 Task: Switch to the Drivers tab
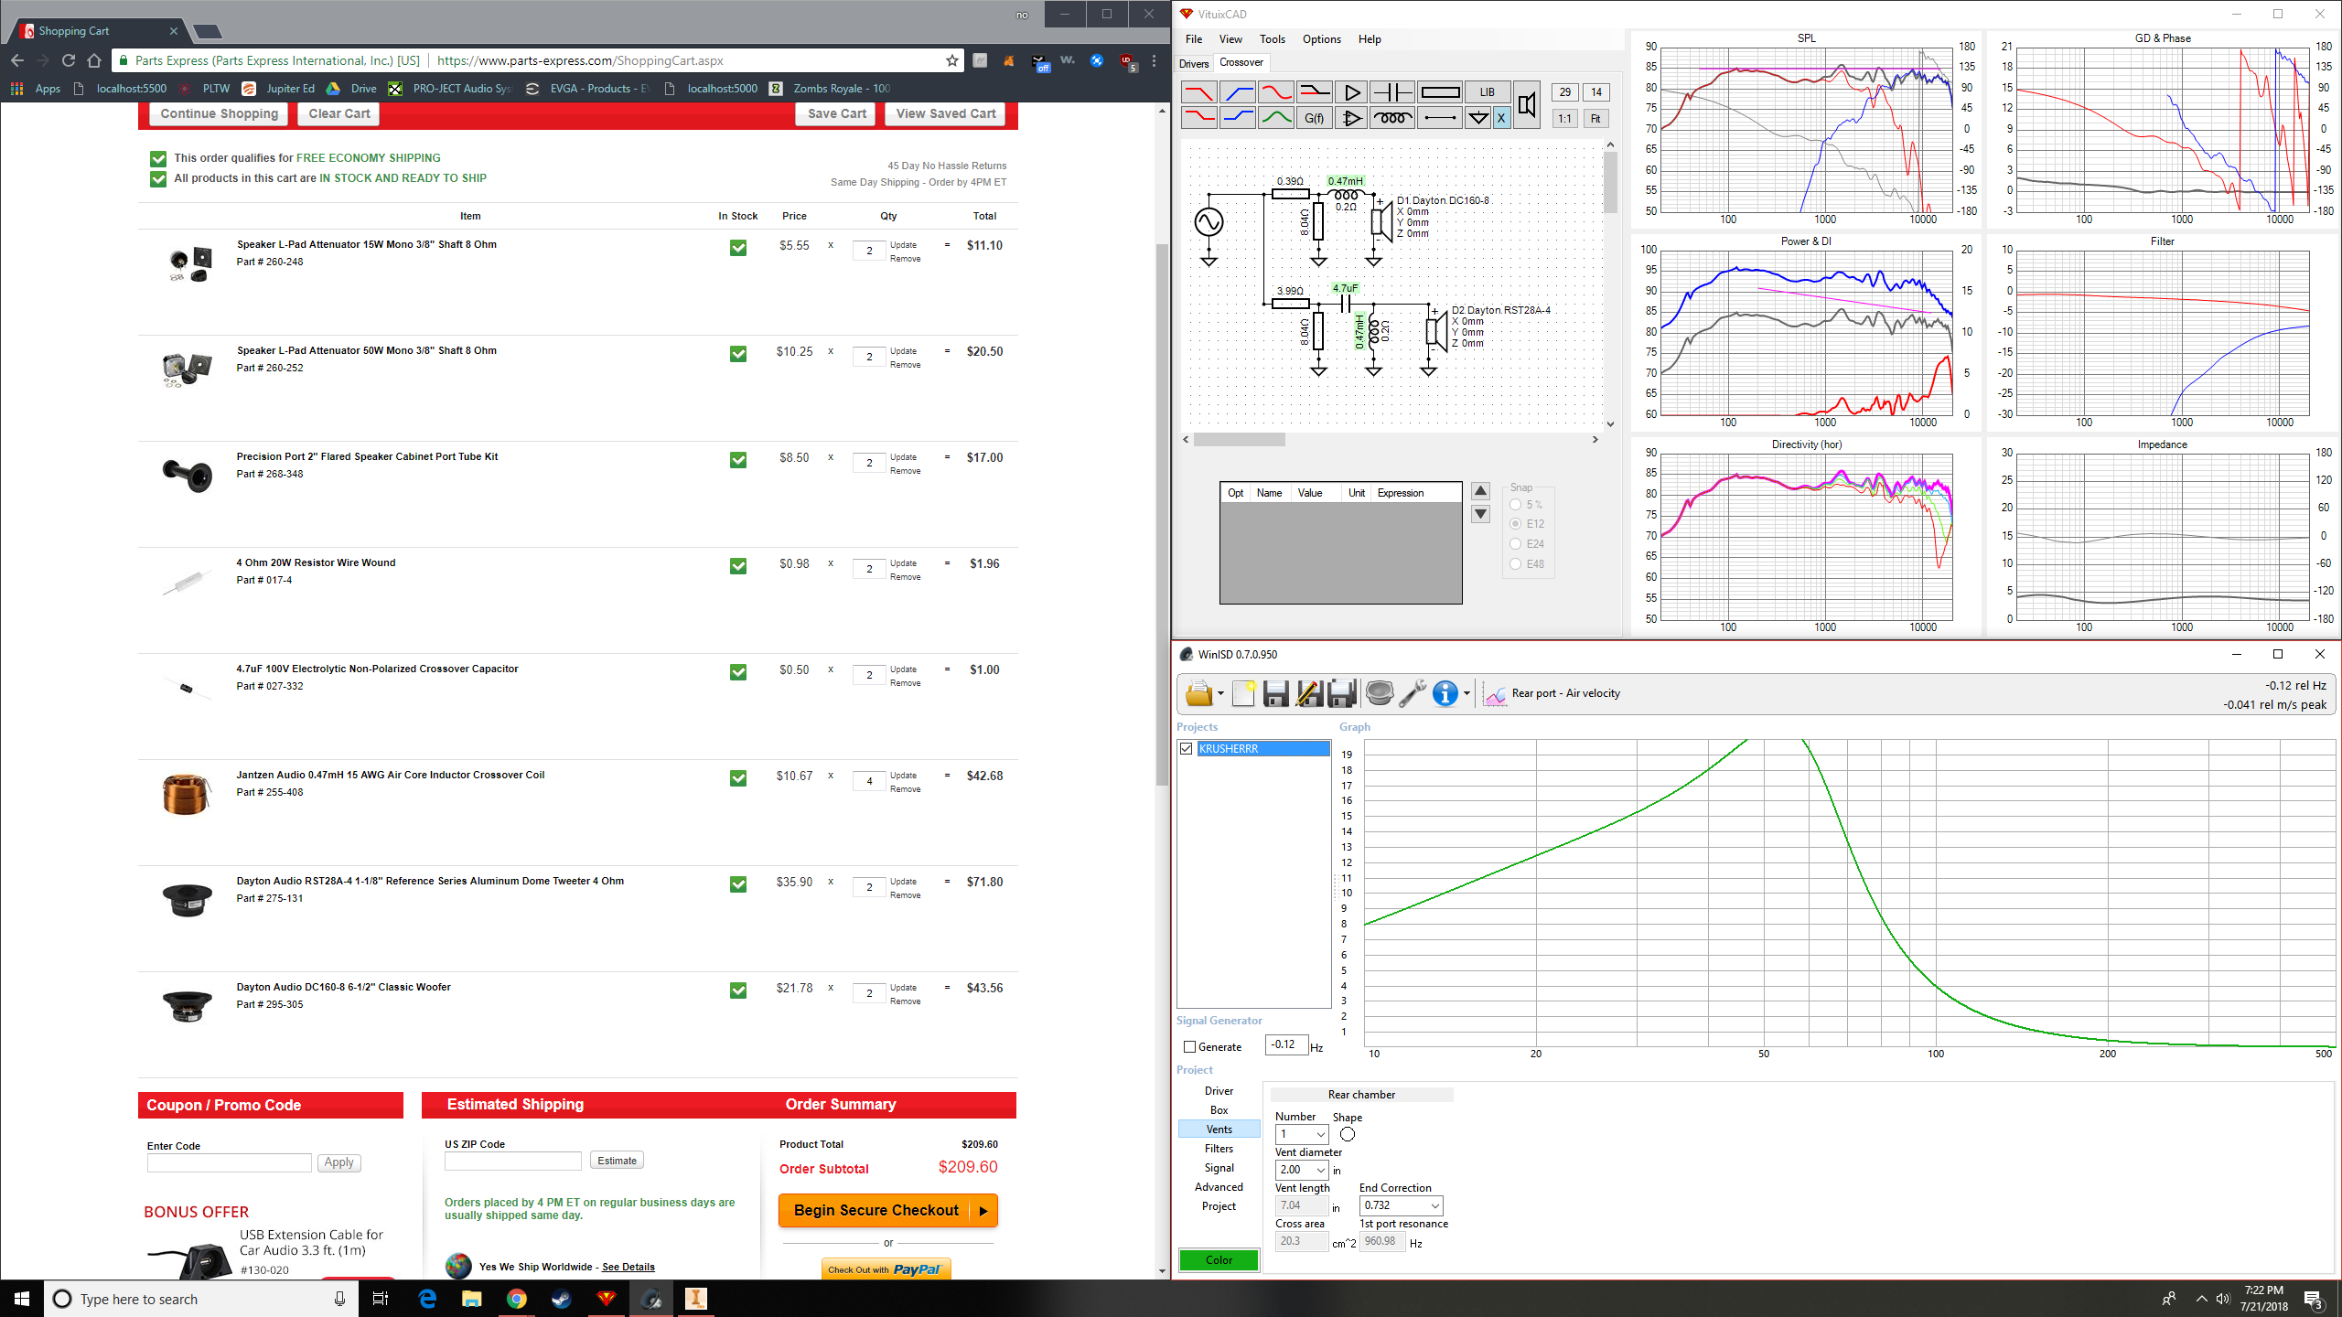click(x=1193, y=63)
